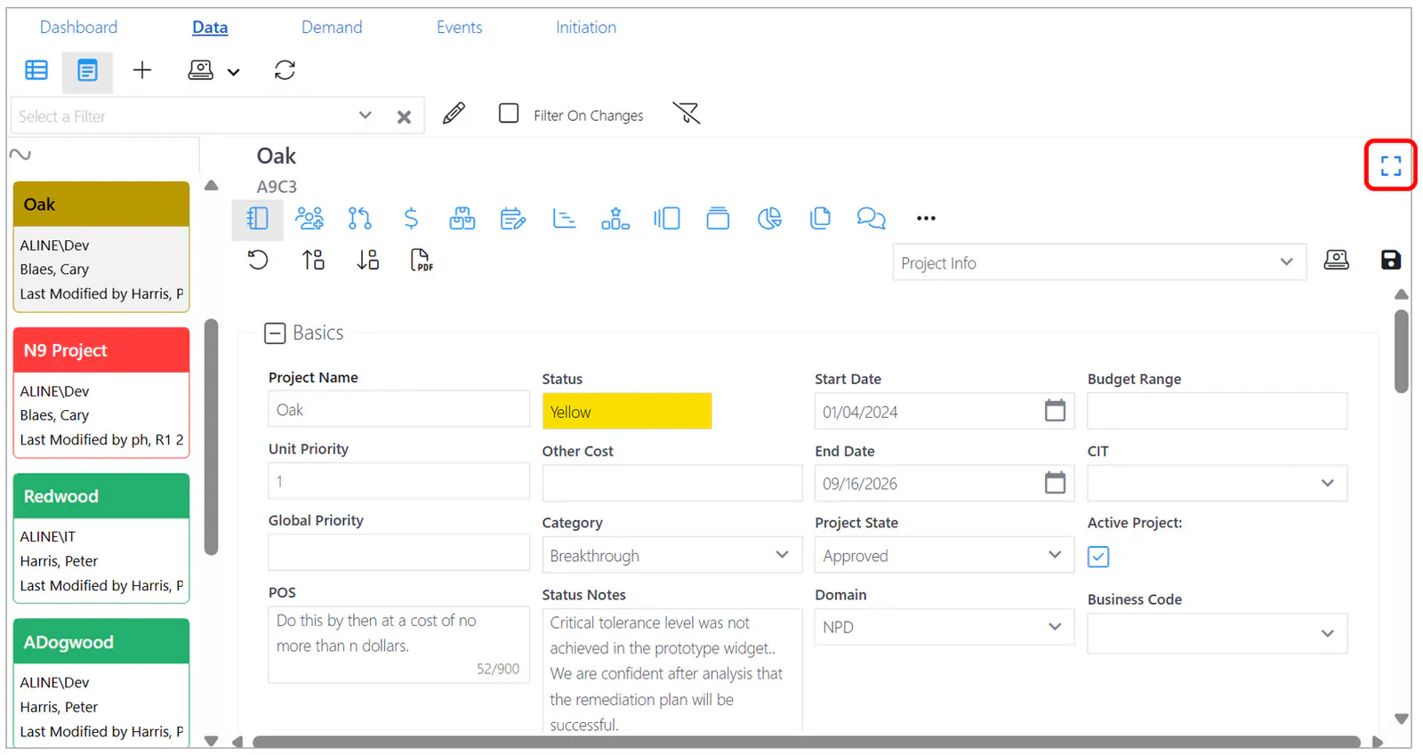
Task: Open the notes edit calendar icon
Action: 513,218
